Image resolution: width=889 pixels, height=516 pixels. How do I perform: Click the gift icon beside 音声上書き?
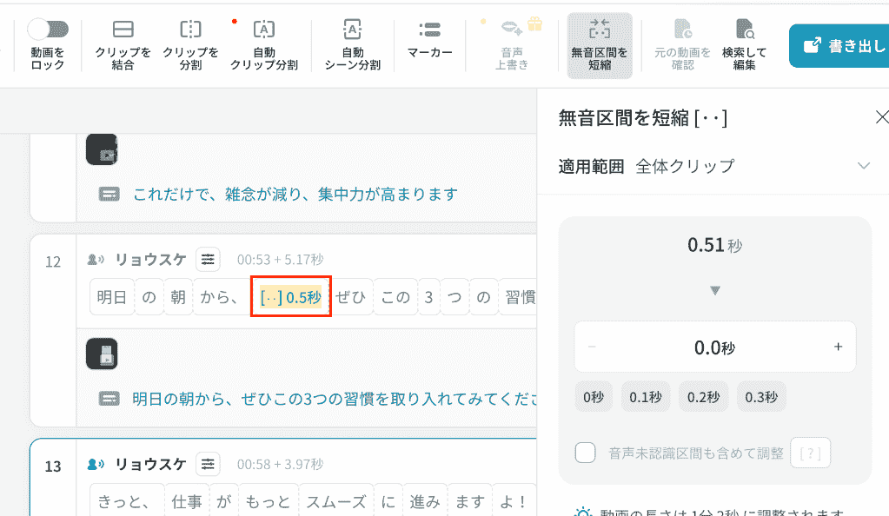(534, 23)
